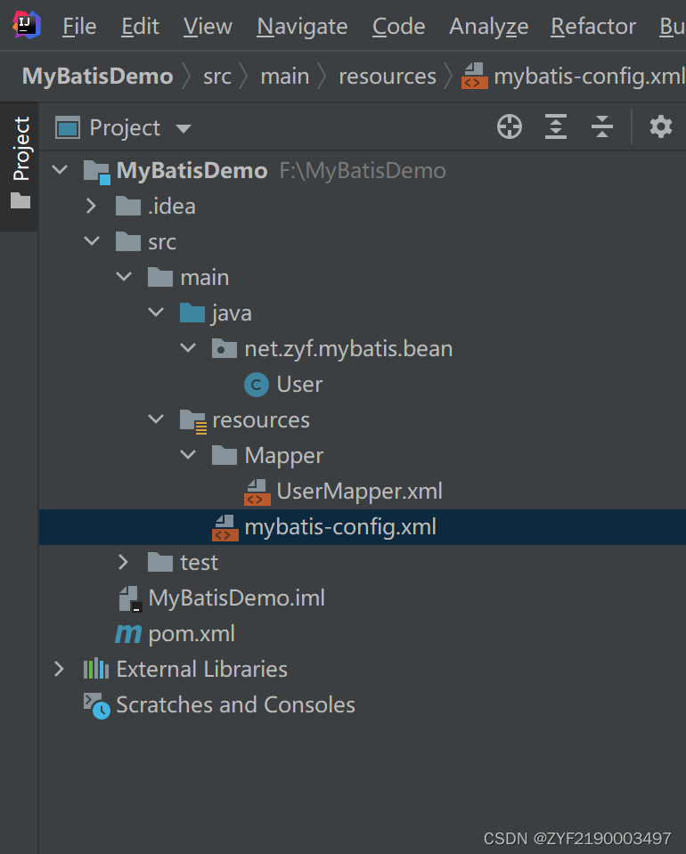
Task: Select pom.xml in tree
Action: tap(192, 634)
